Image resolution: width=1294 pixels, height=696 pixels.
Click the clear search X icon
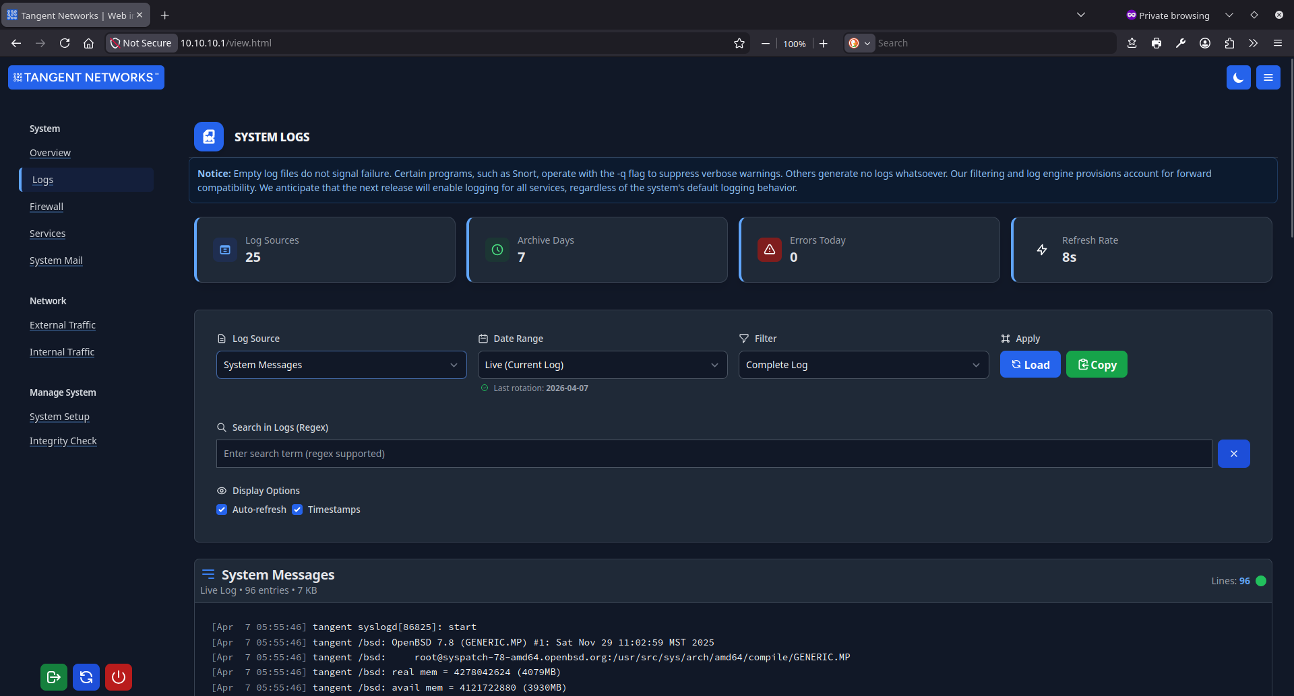(1233, 453)
